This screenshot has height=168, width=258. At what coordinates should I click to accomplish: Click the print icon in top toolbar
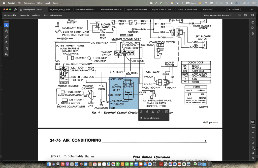245,15
